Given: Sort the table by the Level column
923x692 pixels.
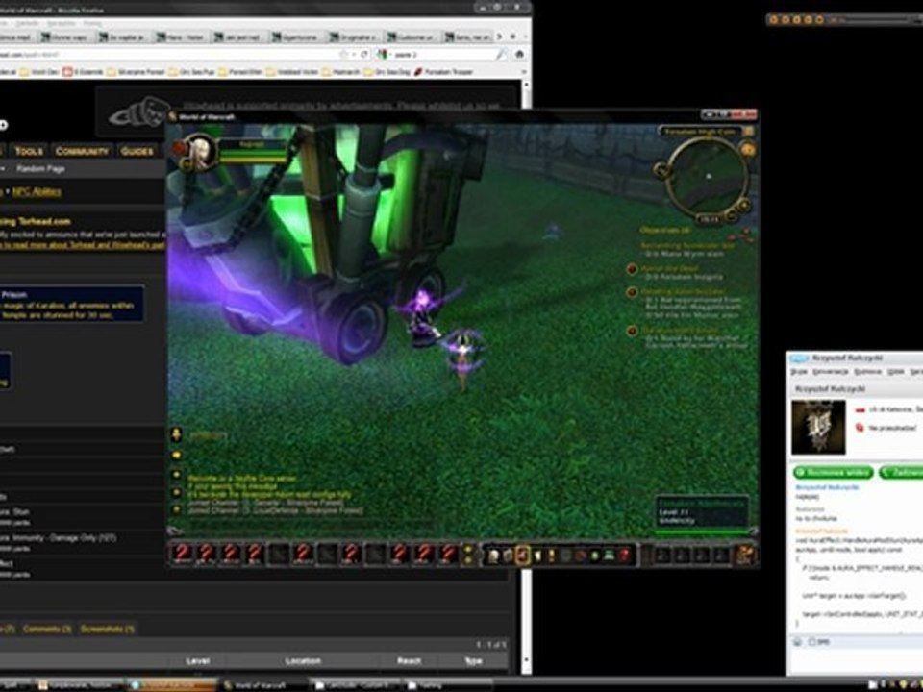Looking at the screenshot, I should (198, 661).
